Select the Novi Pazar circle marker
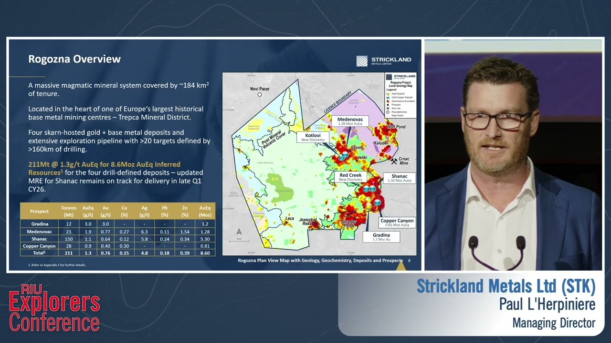The width and height of the screenshot is (611, 343). click(x=260, y=94)
